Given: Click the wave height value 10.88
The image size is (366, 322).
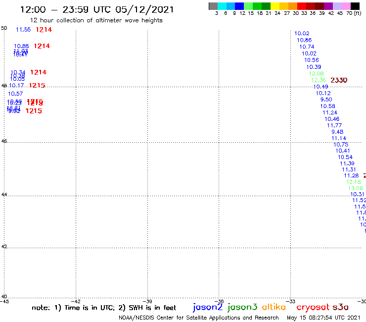Looking at the screenshot, I should 21,46.
